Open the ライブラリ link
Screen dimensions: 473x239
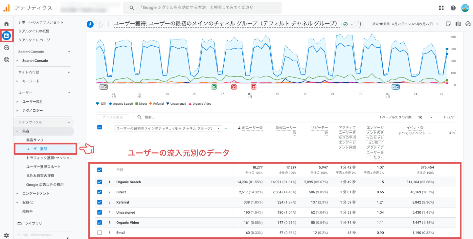click(x=34, y=223)
